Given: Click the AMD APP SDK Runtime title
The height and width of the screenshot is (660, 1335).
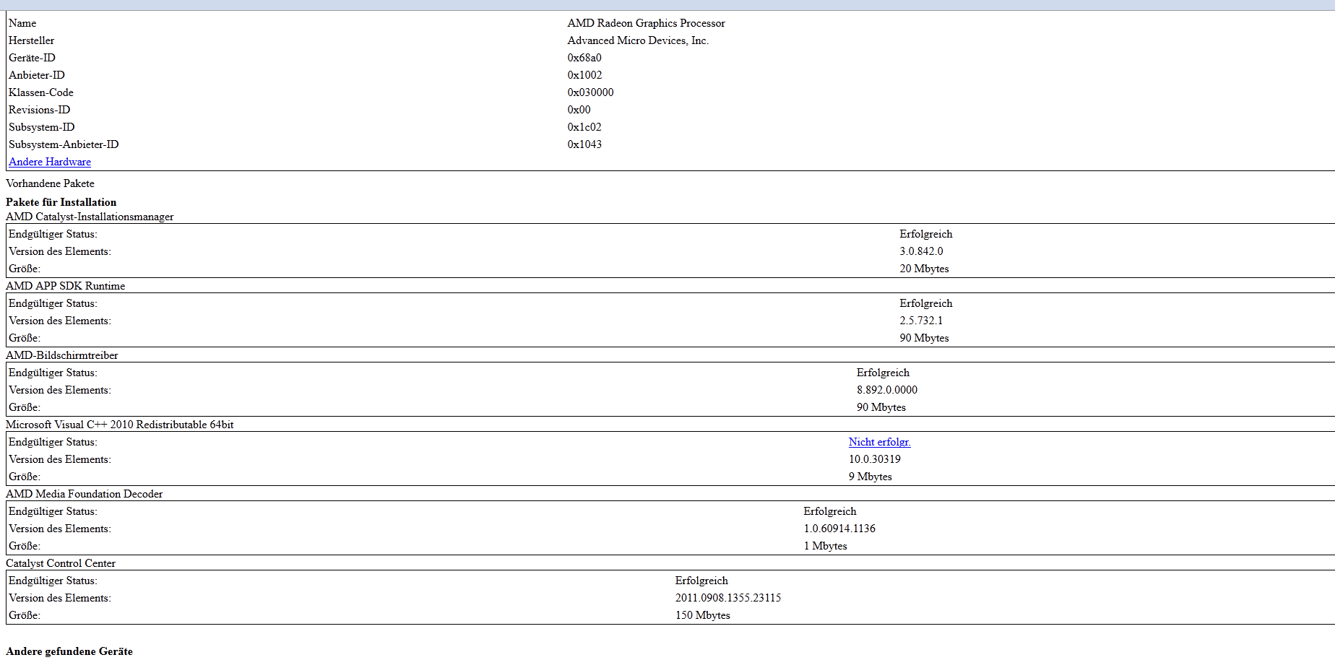Looking at the screenshot, I should [65, 286].
